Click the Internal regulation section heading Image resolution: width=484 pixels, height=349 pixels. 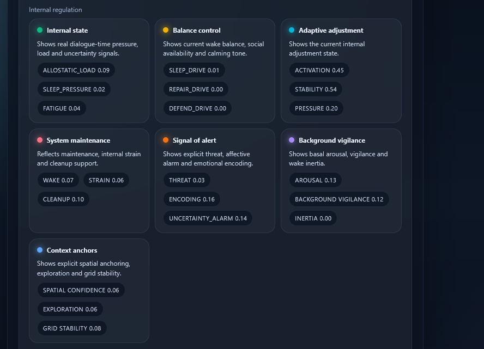(56, 10)
